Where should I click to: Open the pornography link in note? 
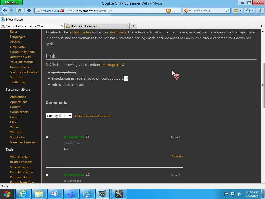(x=113, y=65)
